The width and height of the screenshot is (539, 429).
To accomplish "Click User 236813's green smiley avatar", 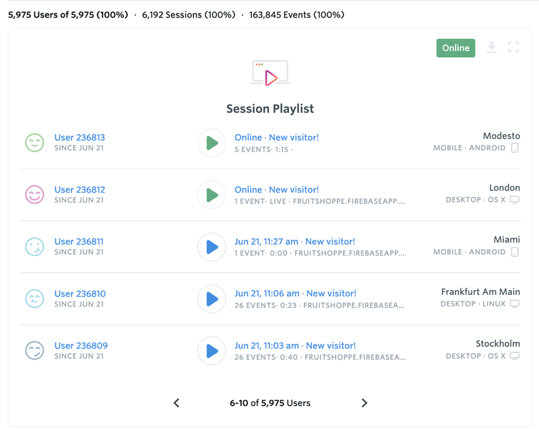I will pos(34,143).
